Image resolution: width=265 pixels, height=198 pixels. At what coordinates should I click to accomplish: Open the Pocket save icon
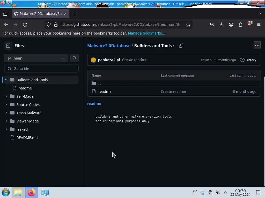click(x=212, y=24)
